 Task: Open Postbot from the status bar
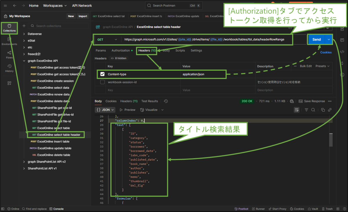point(241,209)
